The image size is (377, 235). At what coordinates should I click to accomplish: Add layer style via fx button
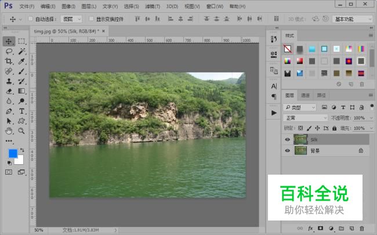tap(310, 228)
